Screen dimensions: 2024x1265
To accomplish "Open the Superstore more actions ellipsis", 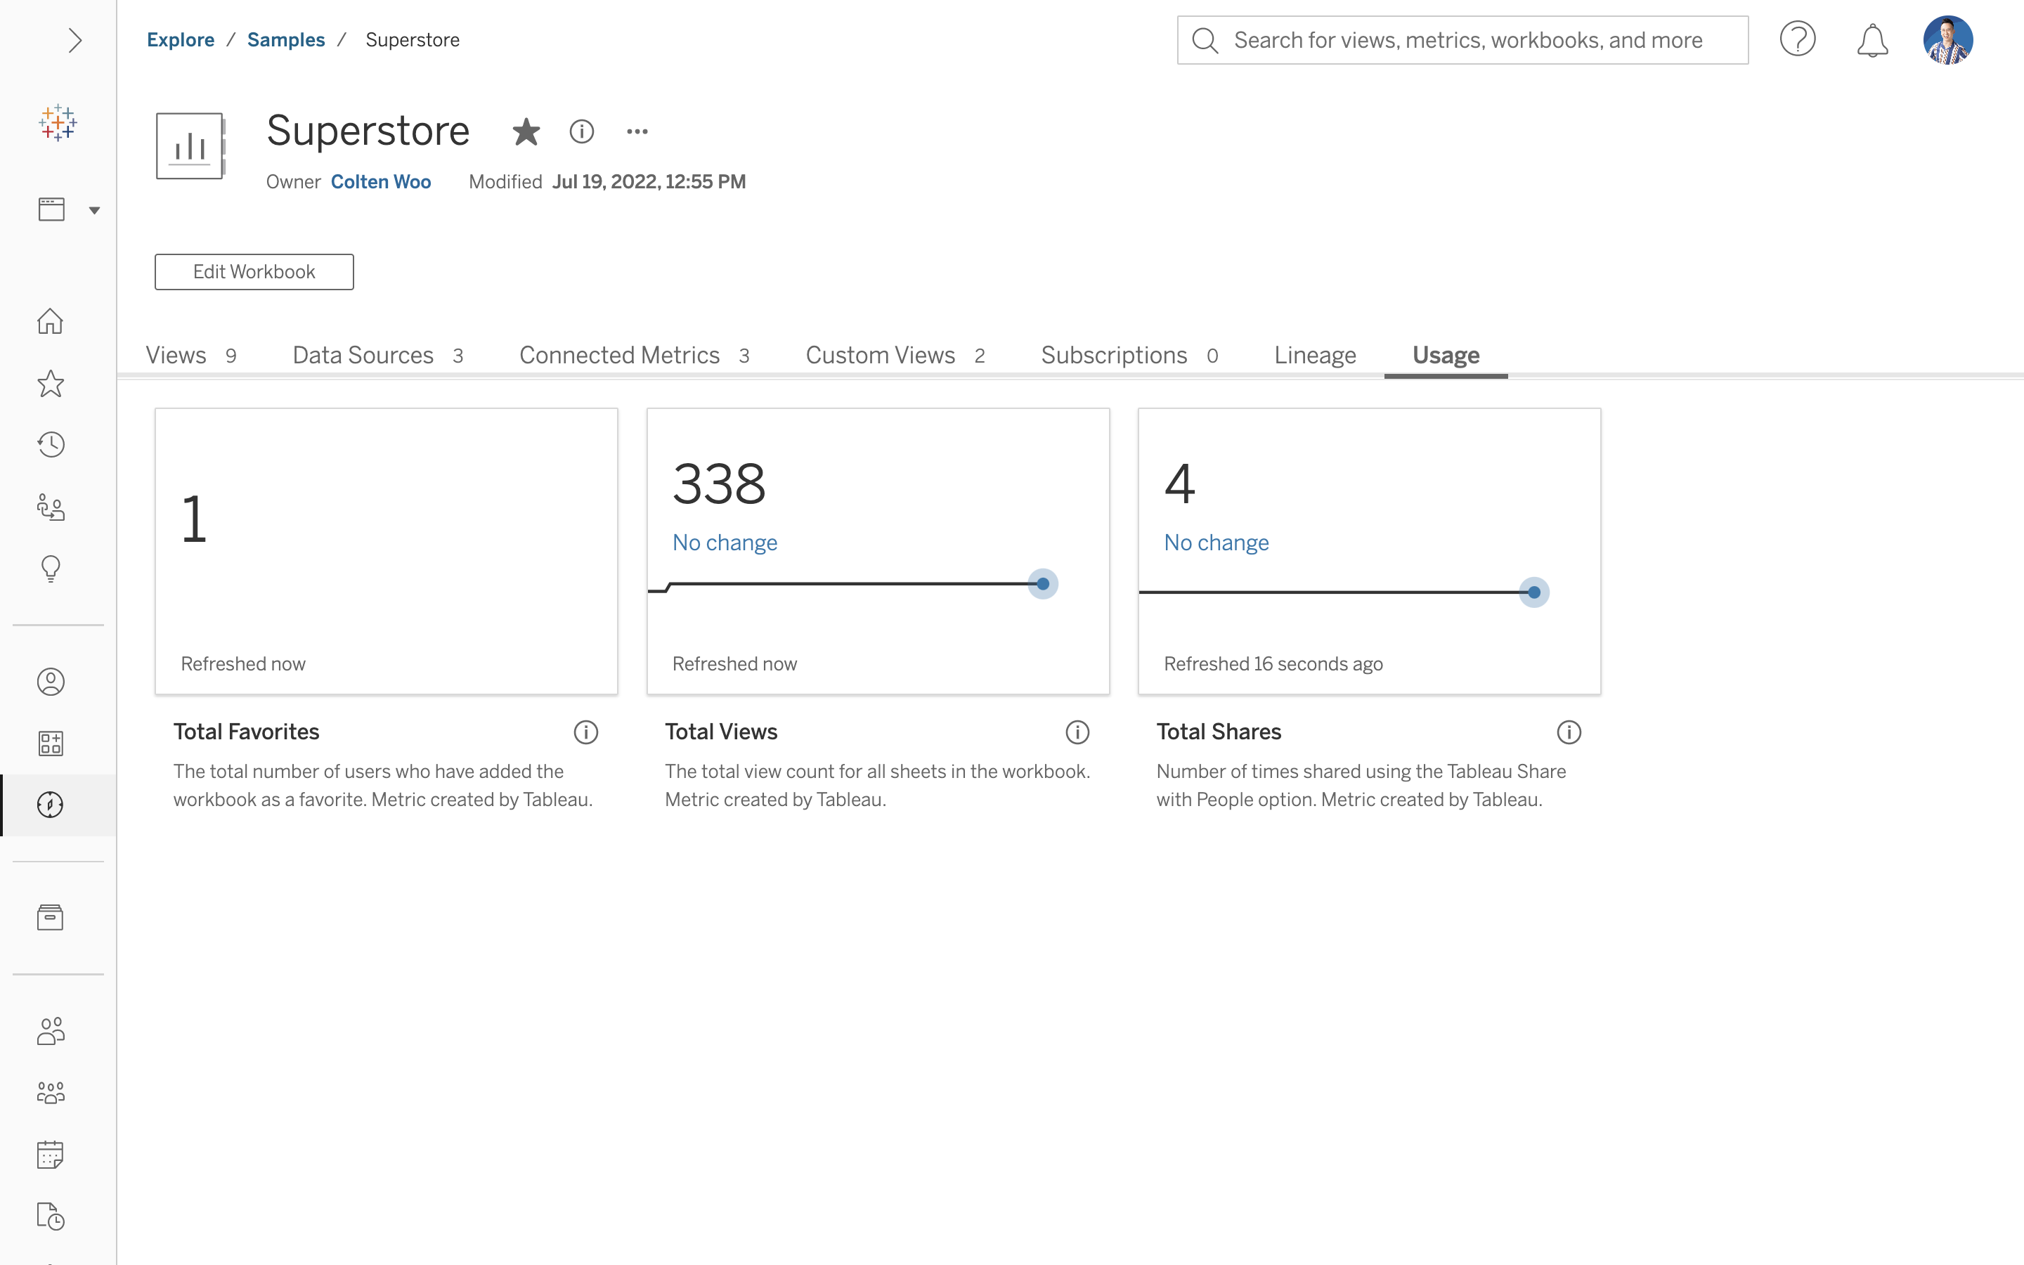I will (637, 131).
